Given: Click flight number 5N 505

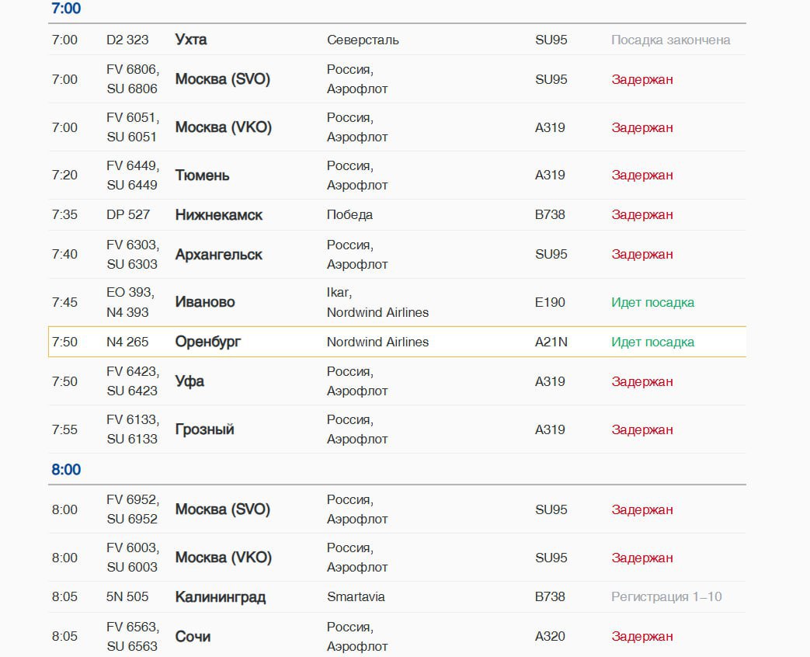Looking at the screenshot, I should (x=127, y=597).
